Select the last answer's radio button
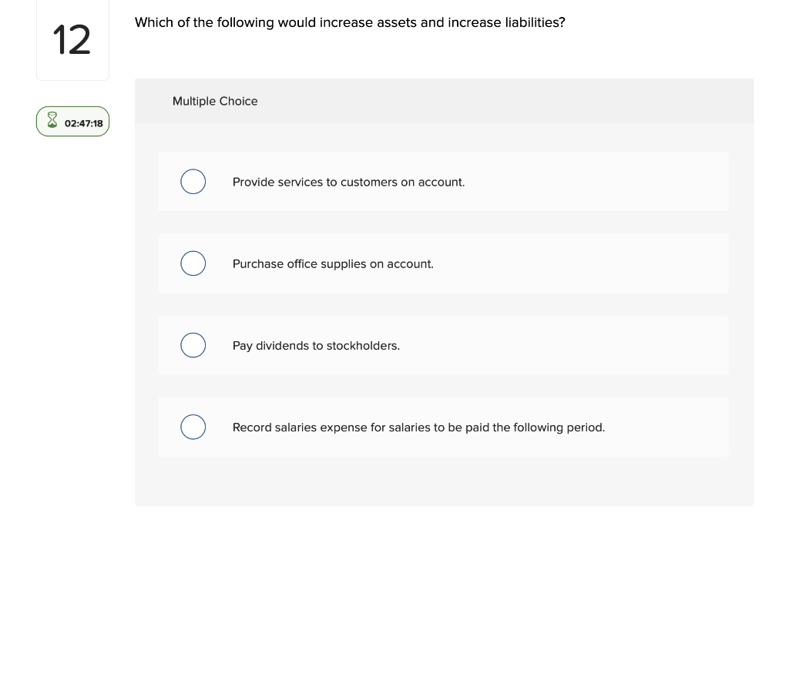 coord(193,427)
